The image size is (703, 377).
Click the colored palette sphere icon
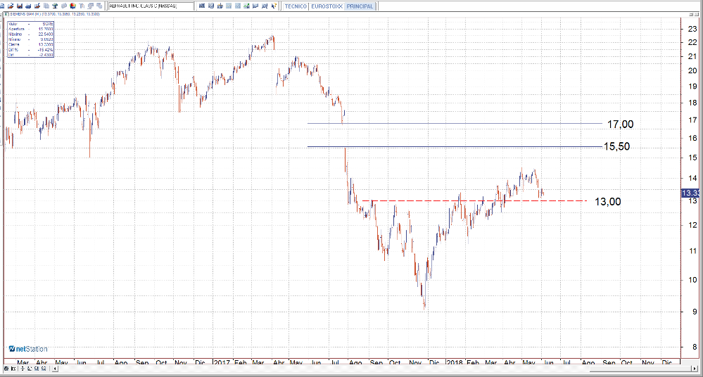coord(72,6)
